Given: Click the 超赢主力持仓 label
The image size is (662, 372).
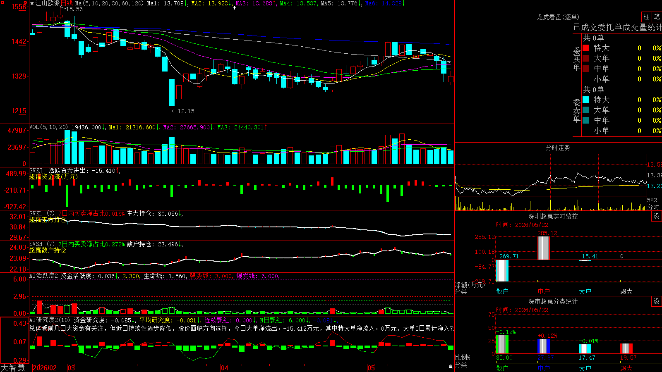Looking at the screenshot, I should pos(48,220).
